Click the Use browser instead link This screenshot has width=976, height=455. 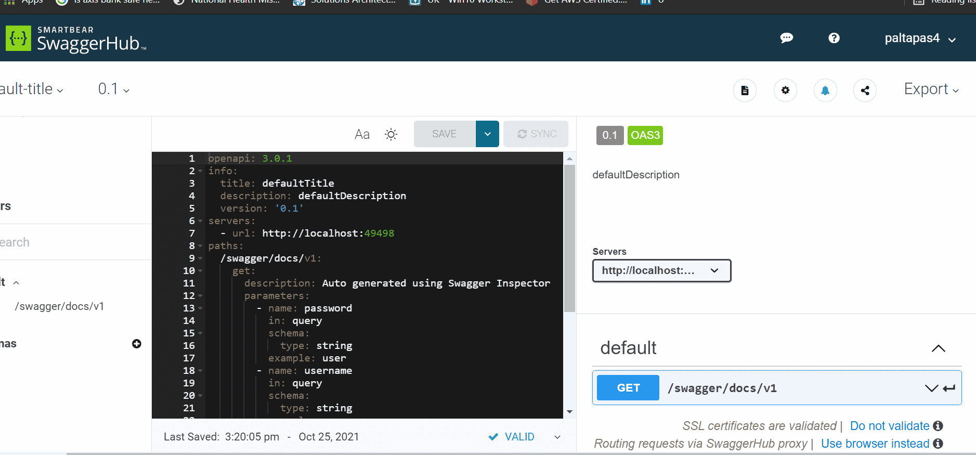click(x=875, y=444)
